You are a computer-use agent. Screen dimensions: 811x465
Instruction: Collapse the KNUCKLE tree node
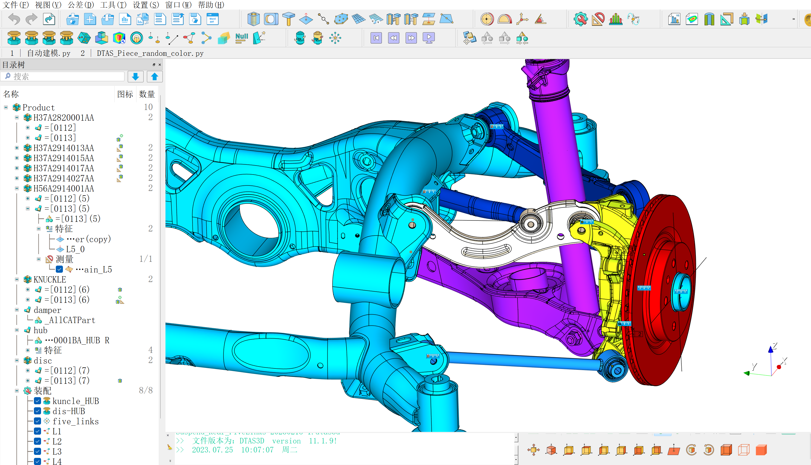(x=17, y=280)
